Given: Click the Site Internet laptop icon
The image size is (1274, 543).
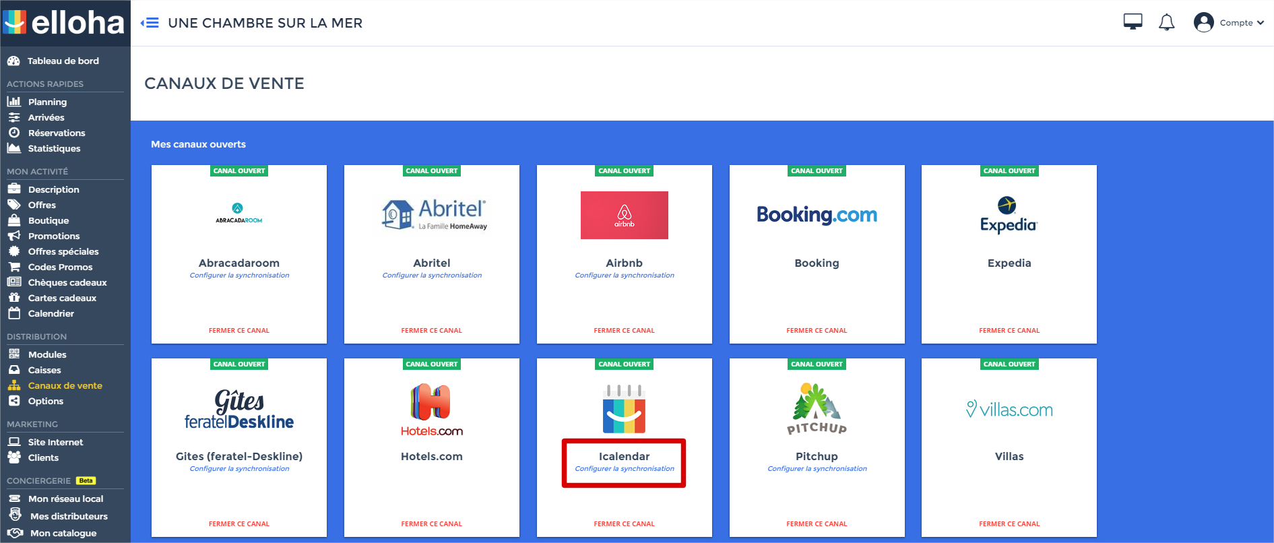Looking at the screenshot, I should click(x=14, y=442).
